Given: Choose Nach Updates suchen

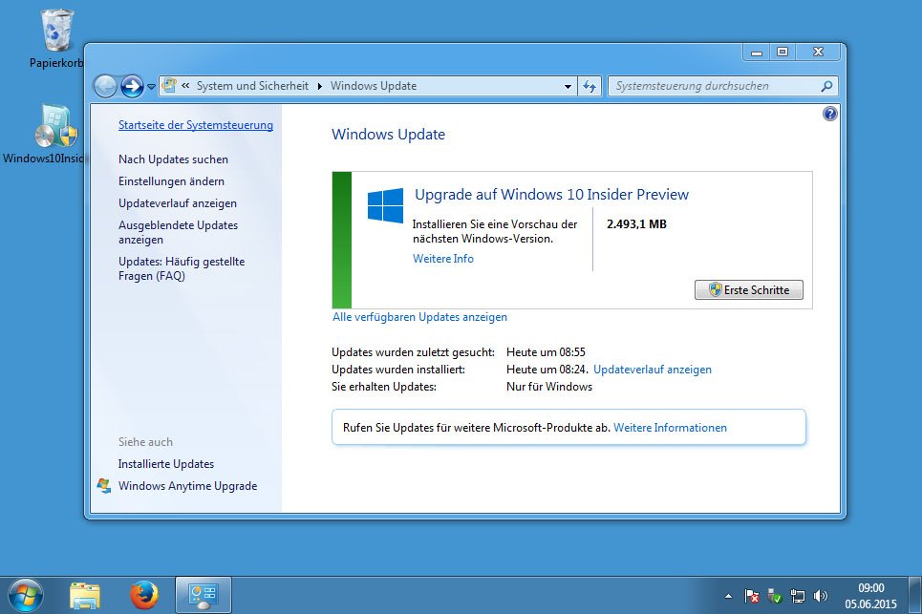Looking at the screenshot, I should [173, 159].
